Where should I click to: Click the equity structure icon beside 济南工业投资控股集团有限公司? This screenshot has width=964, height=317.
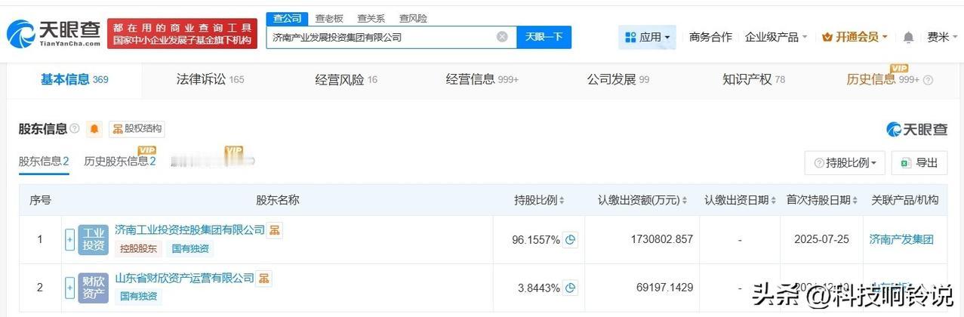(x=275, y=229)
